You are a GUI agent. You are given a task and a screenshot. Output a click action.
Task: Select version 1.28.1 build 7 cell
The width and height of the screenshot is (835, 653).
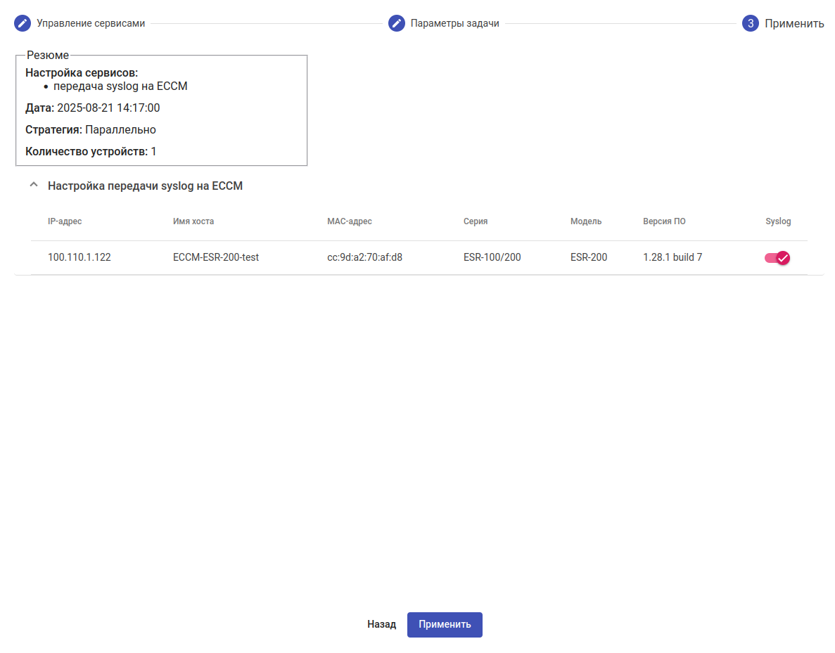click(x=673, y=257)
